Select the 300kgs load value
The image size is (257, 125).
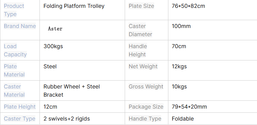[x=53, y=46]
